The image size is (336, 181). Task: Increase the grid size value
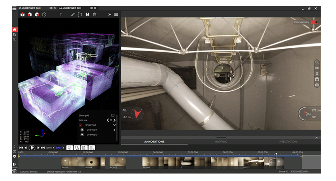(x=114, y=120)
